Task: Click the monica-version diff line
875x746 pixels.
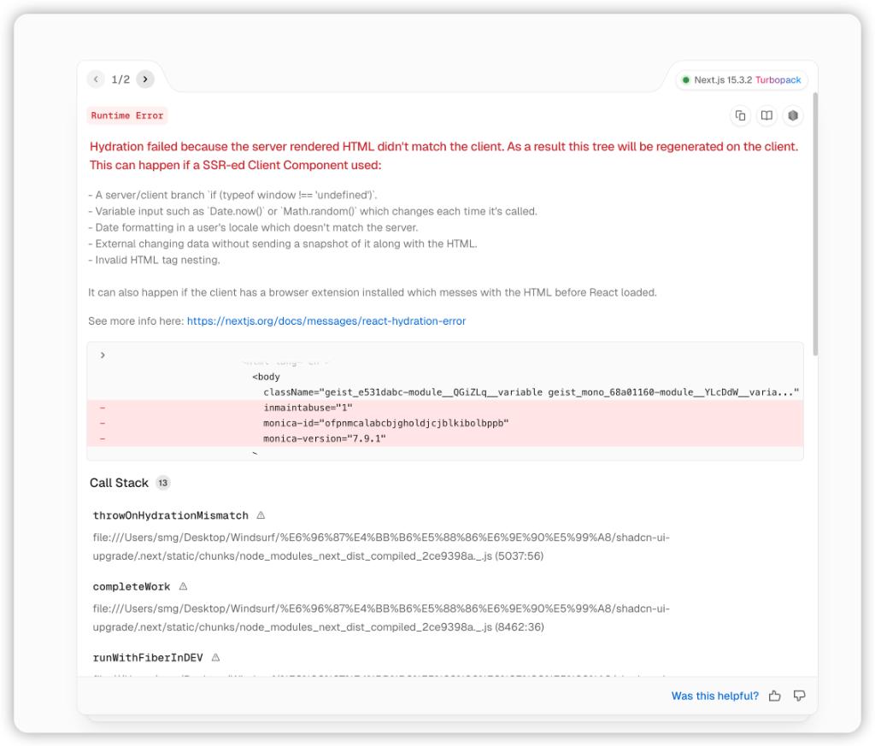Action: coord(325,438)
